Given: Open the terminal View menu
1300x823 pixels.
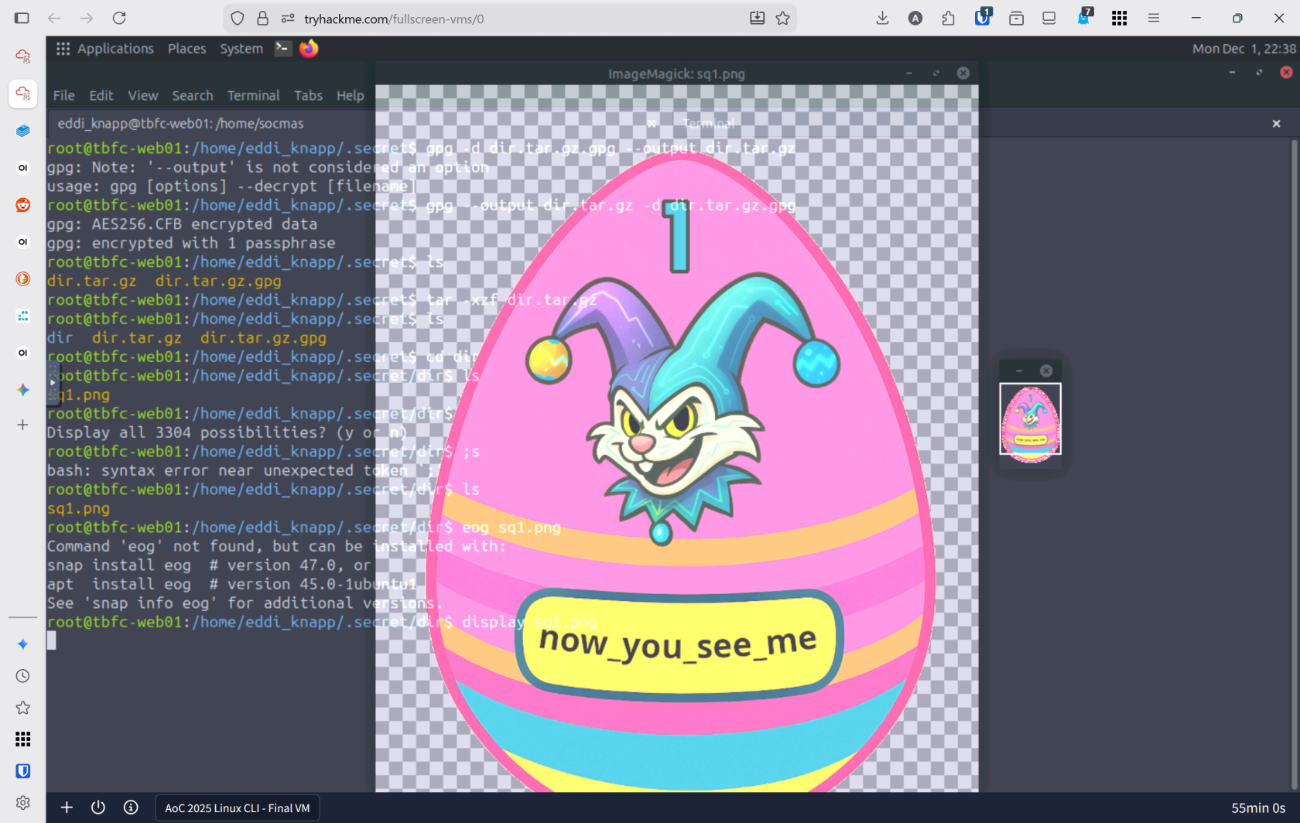Looking at the screenshot, I should (x=143, y=95).
